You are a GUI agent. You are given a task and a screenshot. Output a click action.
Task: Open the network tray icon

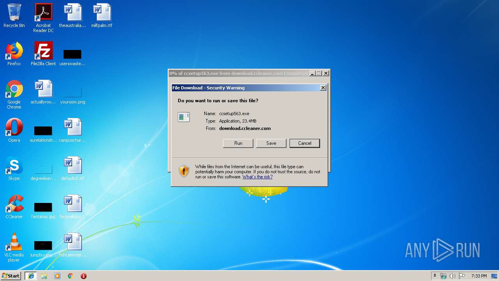point(443,276)
